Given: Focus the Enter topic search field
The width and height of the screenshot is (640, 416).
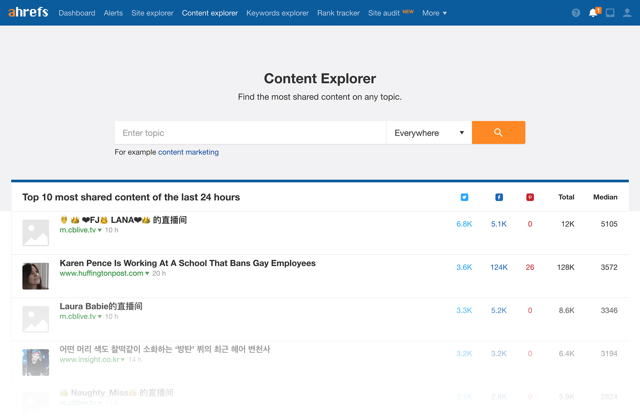Looking at the screenshot, I should tap(250, 133).
